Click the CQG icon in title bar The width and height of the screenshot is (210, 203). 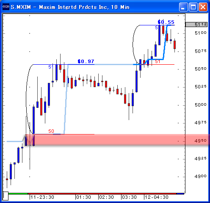coord(6,7)
